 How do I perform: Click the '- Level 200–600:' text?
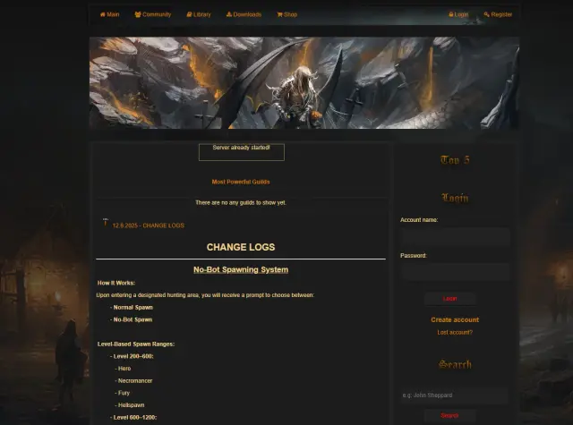tap(132, 356)
